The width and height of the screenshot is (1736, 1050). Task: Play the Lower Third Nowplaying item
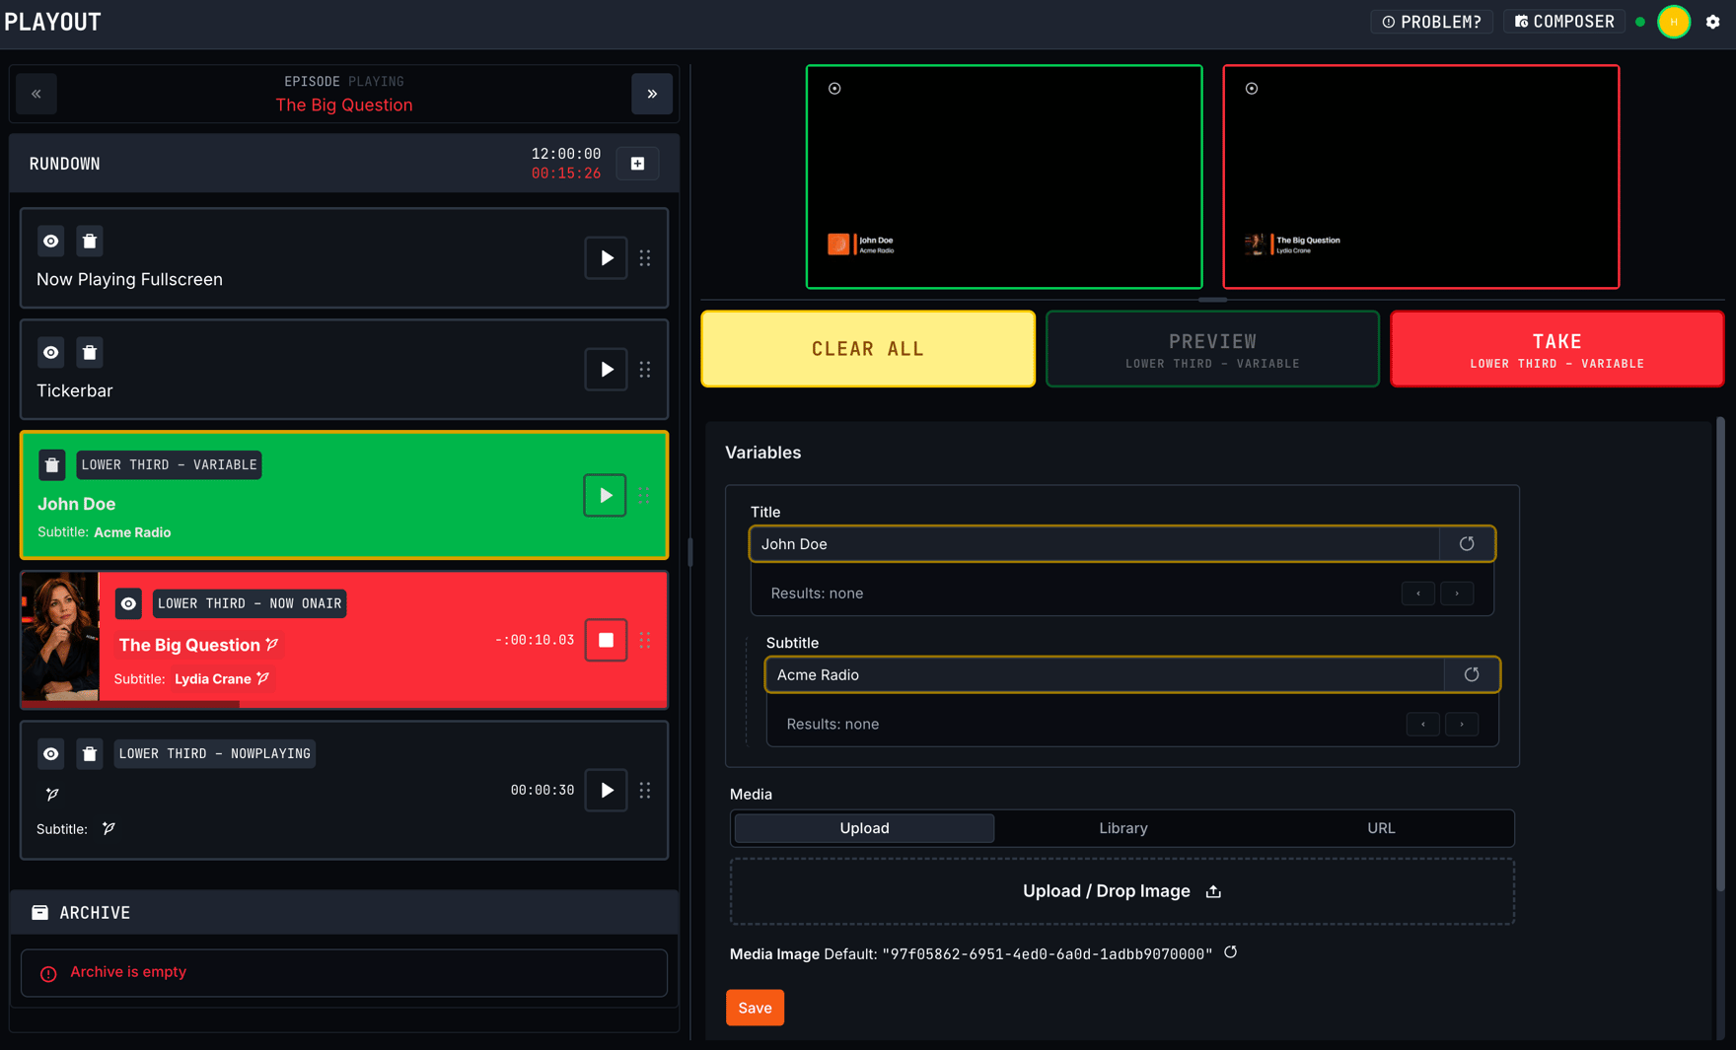coord(606,791)
